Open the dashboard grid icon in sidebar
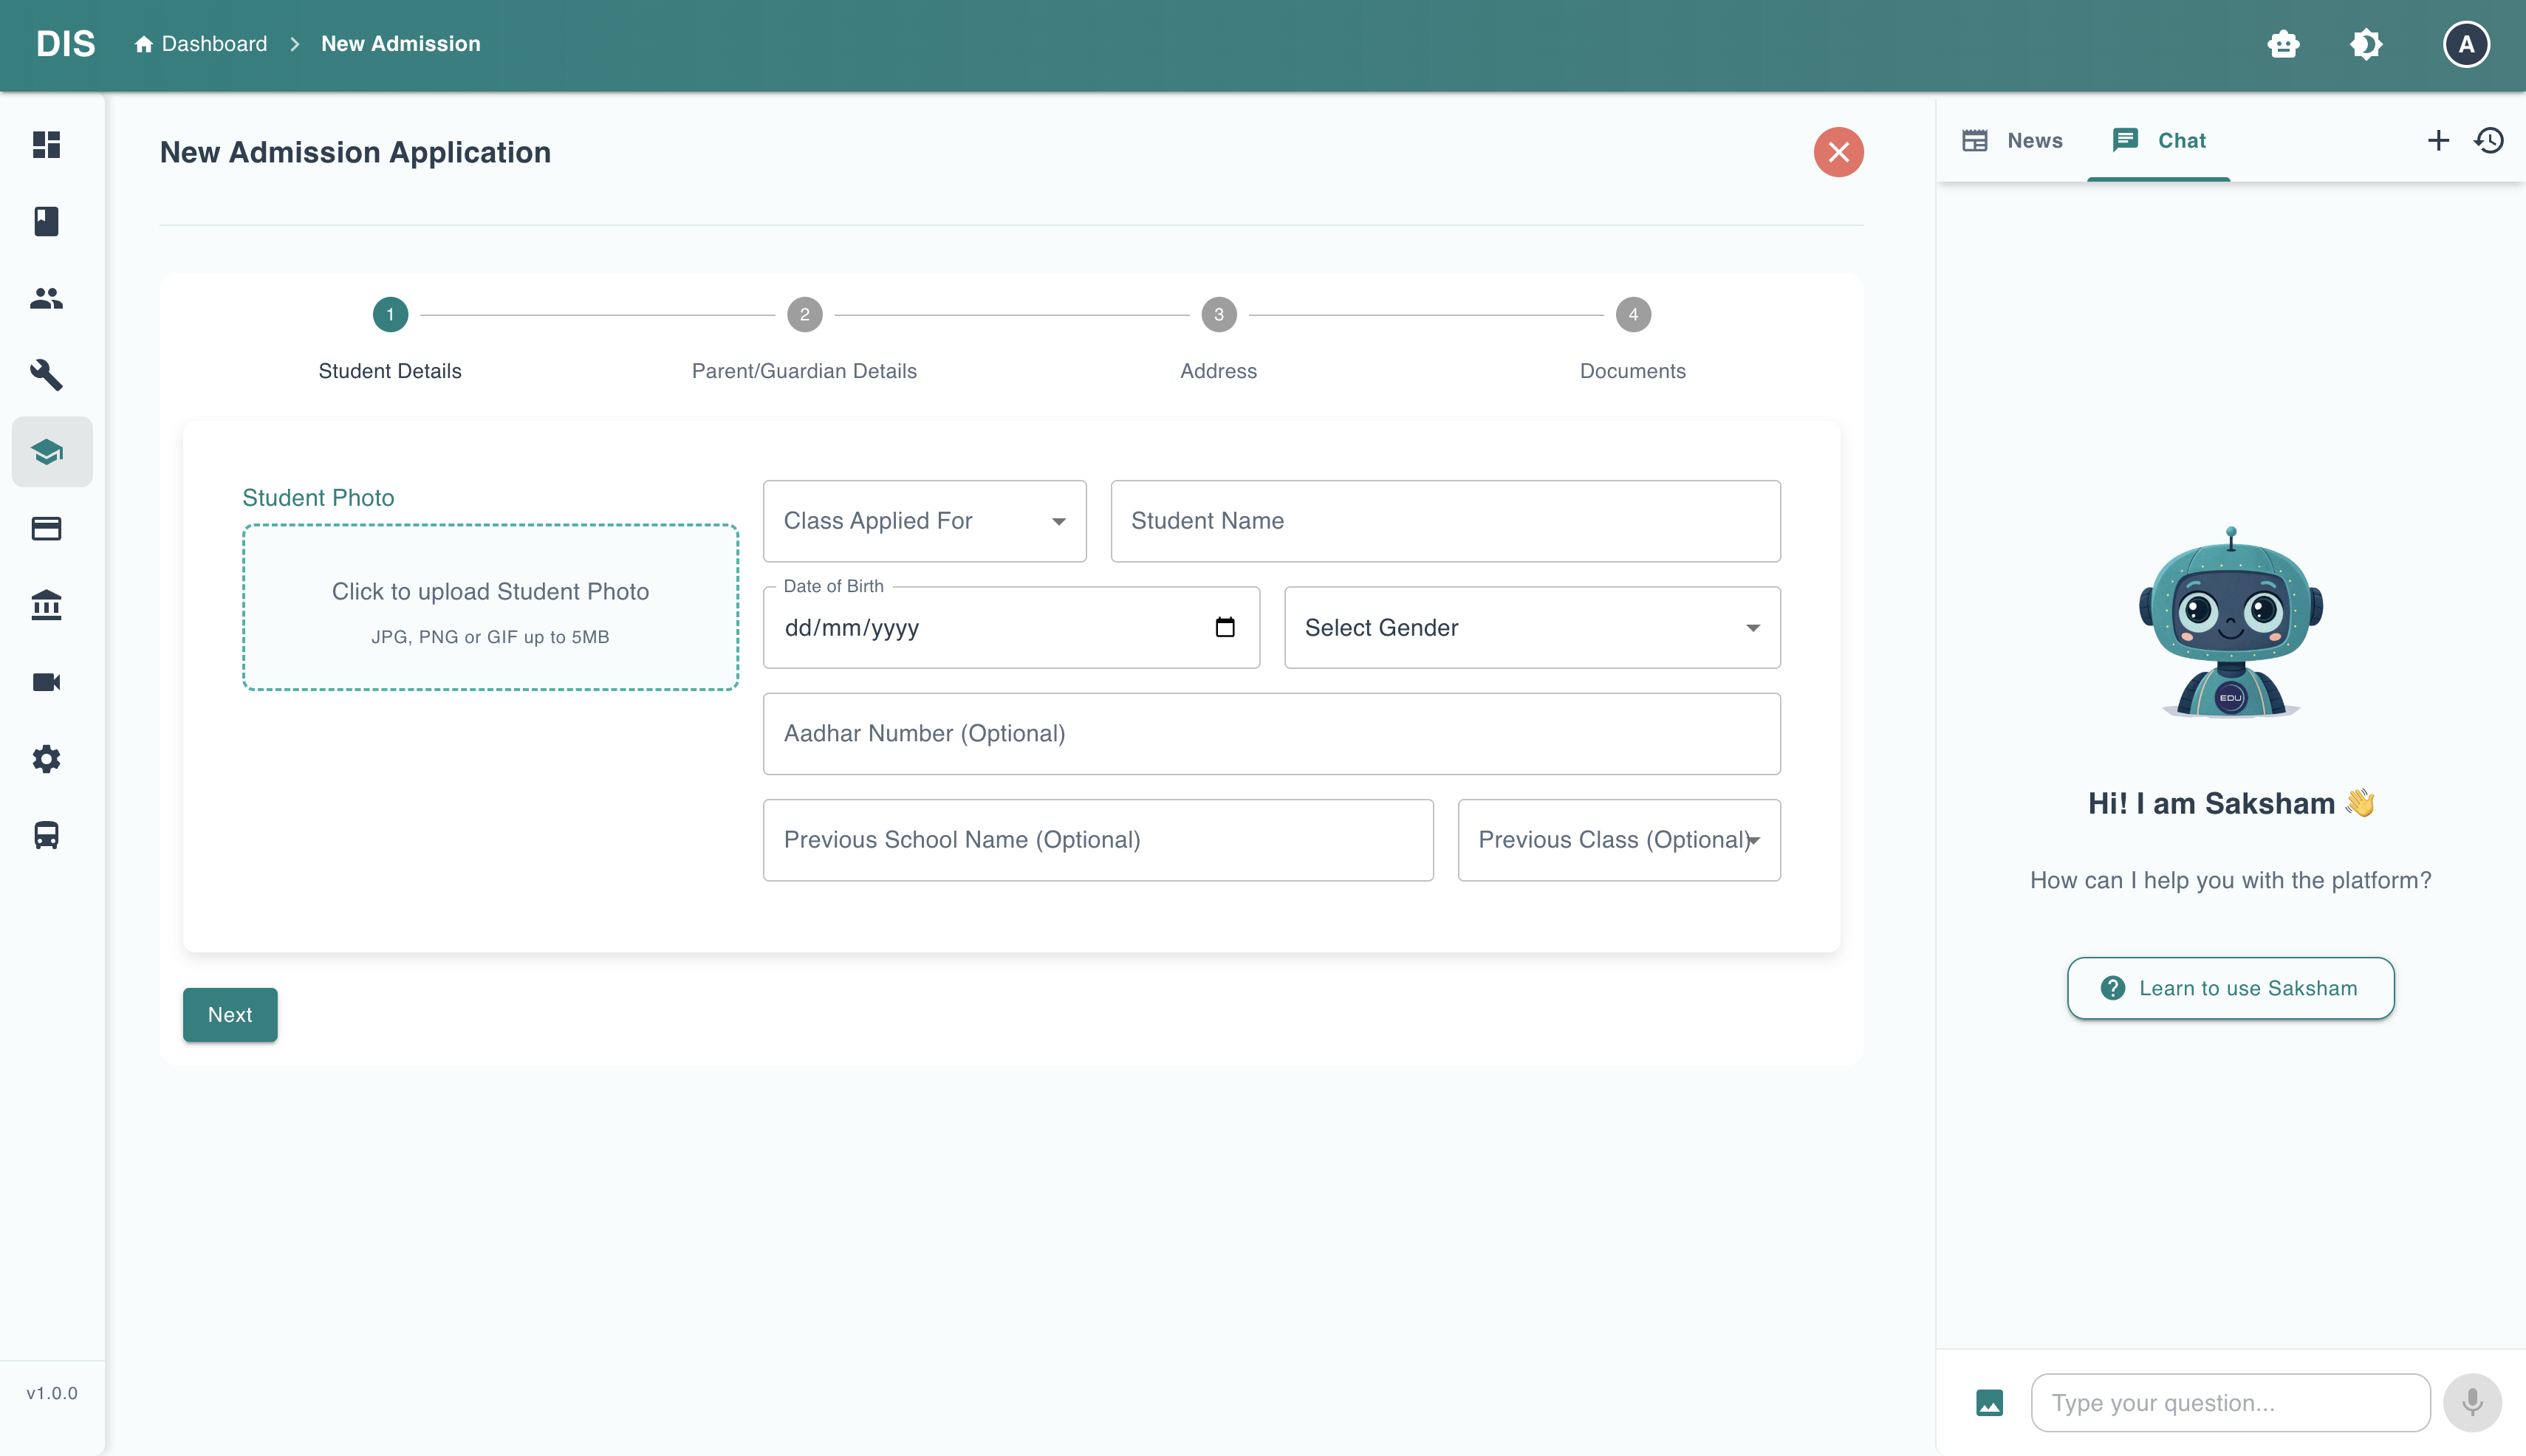This screenshot has height=1456, width=2526. pyautogui.click(x=46, y=144)
